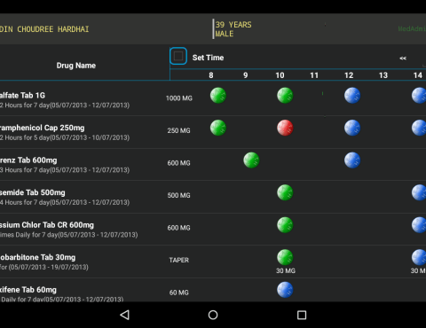Tap green dose at 10 for Sucralfate 1G row
This screenshot has width=426, height=328.
285,96
